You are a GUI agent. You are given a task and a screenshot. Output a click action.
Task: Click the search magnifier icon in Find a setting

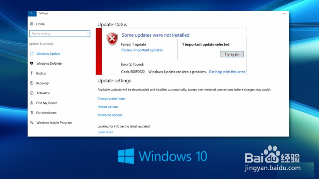(87, 34)
